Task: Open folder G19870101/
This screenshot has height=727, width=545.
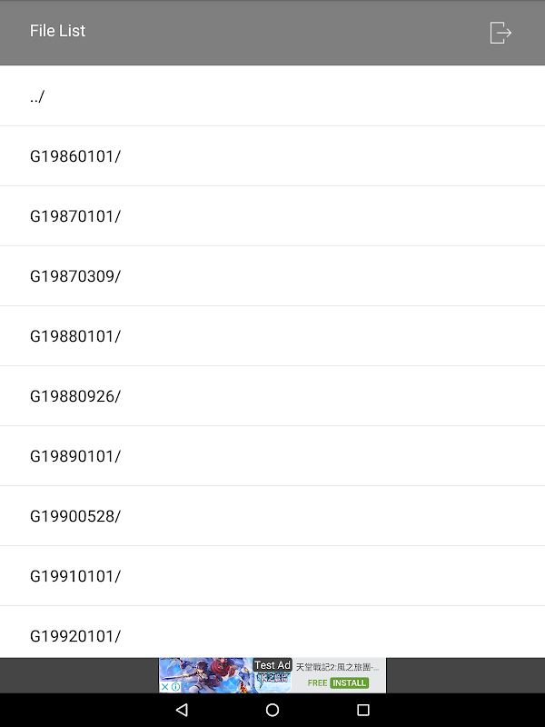Action: coord(272,216)
